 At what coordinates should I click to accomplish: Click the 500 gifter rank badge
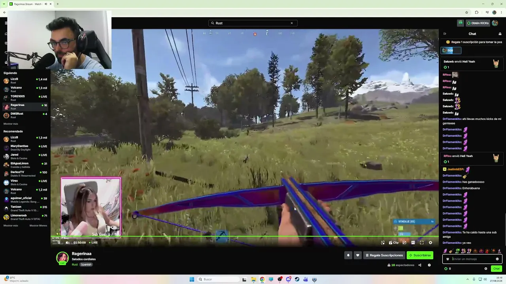pyautogui.click(x=451, y=50)
